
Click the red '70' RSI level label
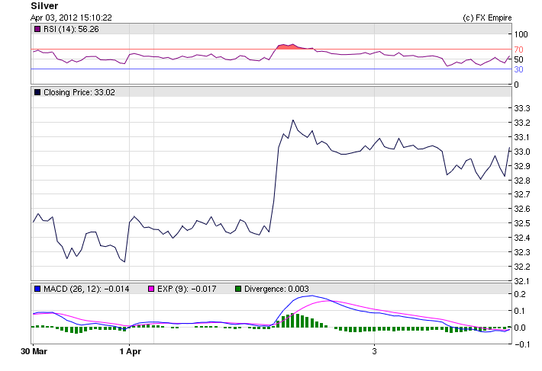click(519, 50)
